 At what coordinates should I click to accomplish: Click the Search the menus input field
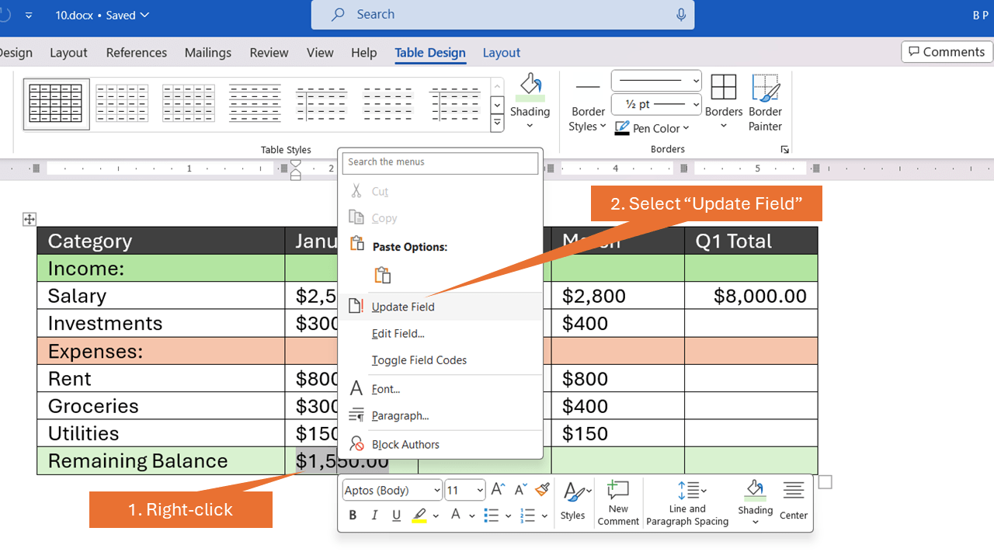pyautogui.click(x=440, y=163)
